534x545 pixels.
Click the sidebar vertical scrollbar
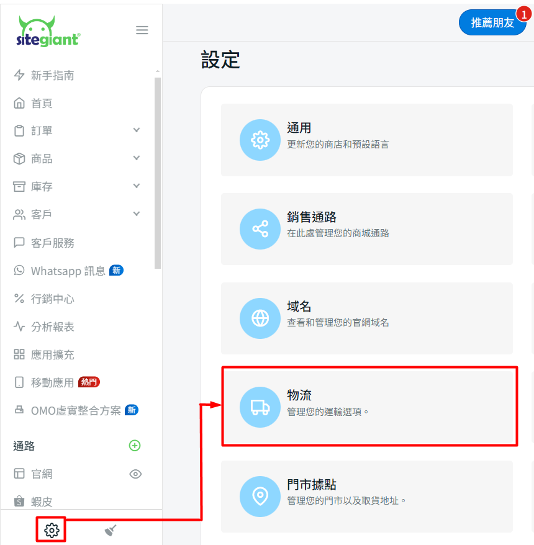pyautogui.click(x=158, y=173)
